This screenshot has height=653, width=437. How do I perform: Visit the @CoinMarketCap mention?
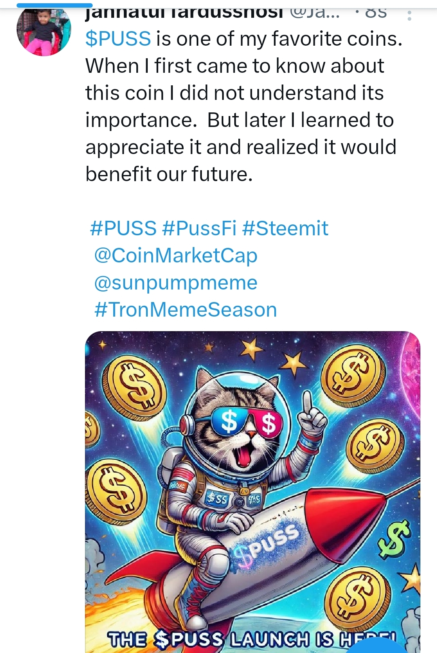[x=176, y=256]
